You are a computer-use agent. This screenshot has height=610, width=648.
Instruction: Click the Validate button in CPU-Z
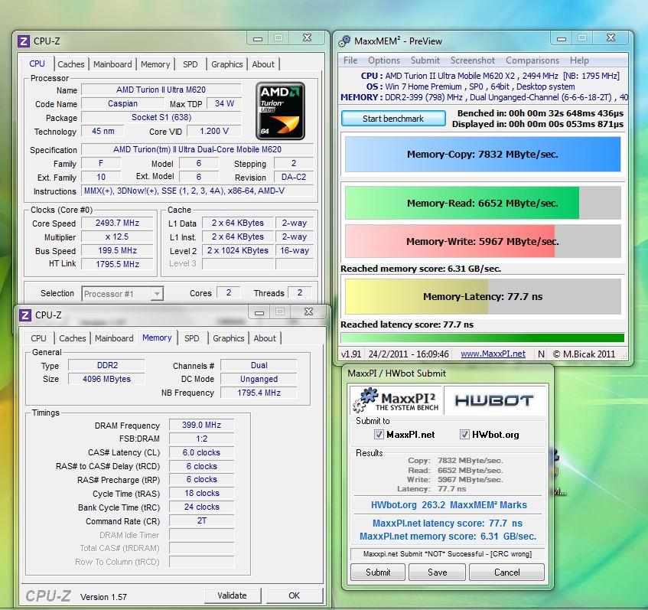(x=233, y=595)
